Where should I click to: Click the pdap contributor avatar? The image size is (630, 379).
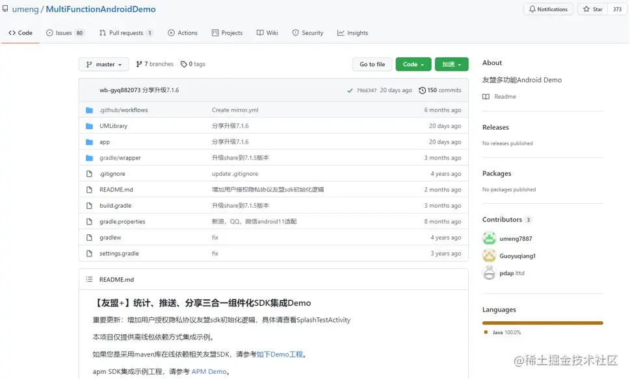489,273
